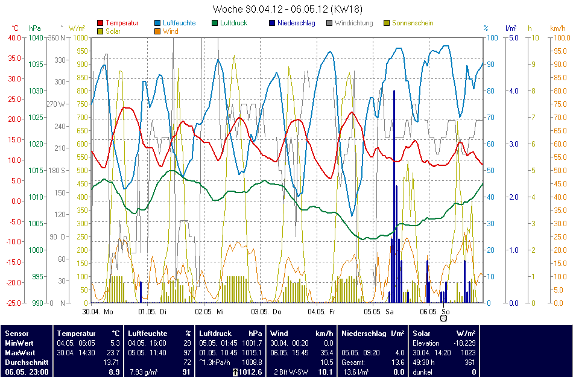Click the current pressure value 1012.6
The width and height of the screenshot is (573, 377).
[251, 372]
